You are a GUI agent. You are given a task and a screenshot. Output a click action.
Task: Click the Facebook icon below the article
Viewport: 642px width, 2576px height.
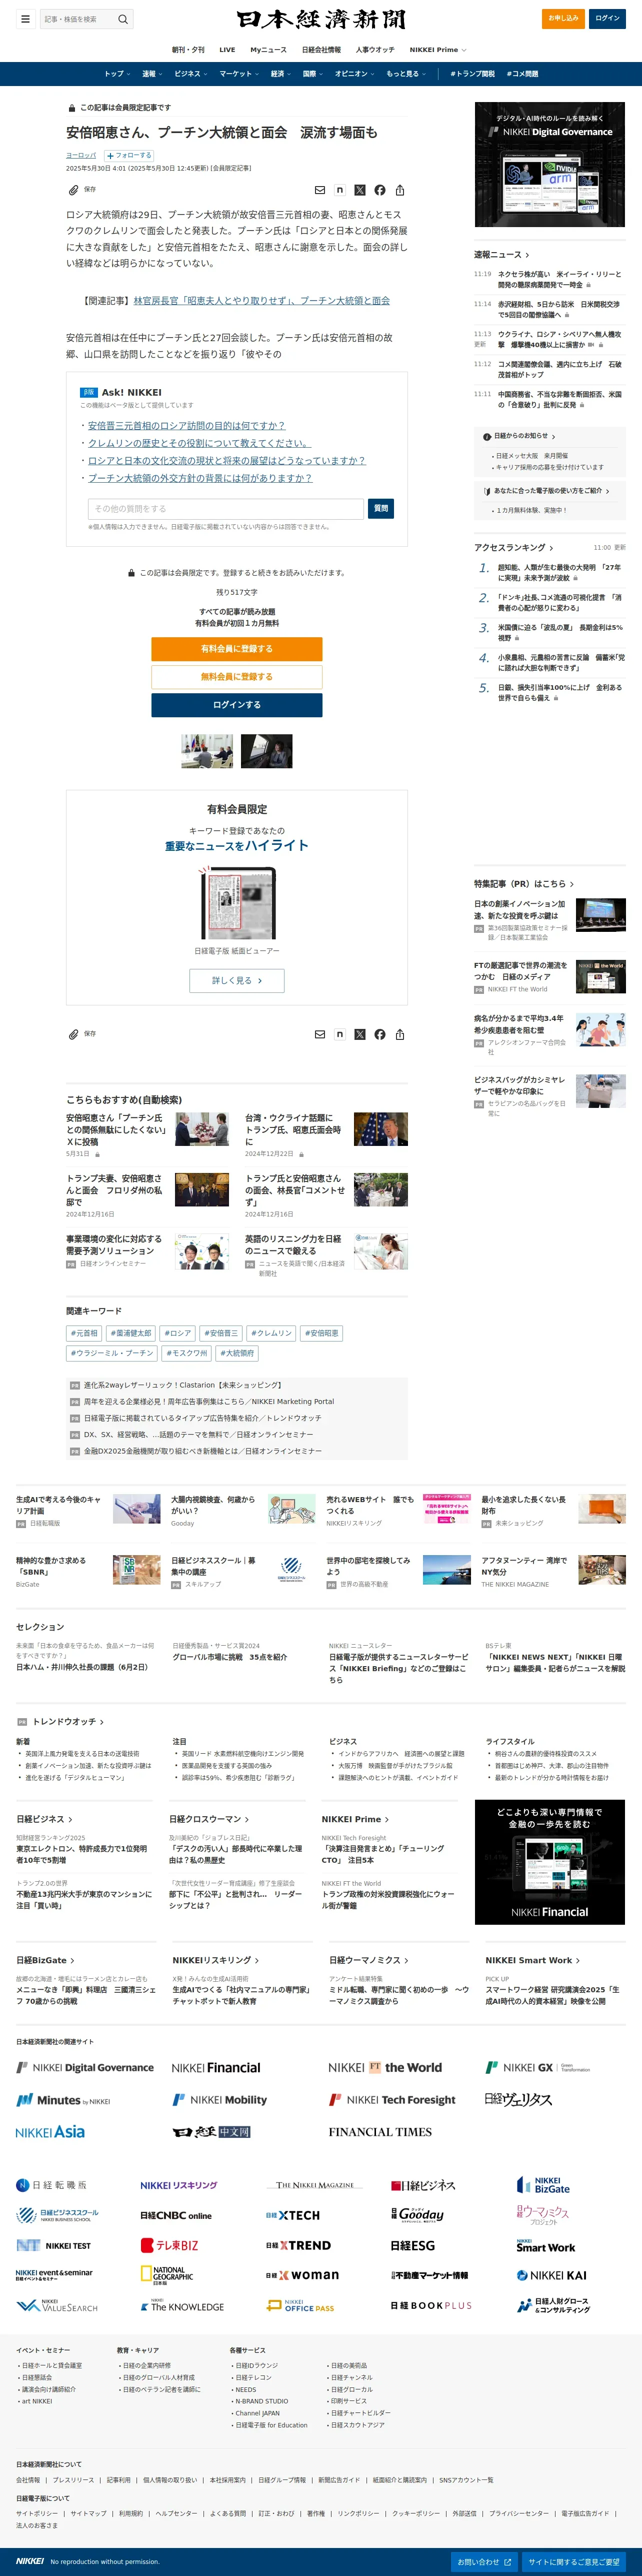pos(380,1034)
